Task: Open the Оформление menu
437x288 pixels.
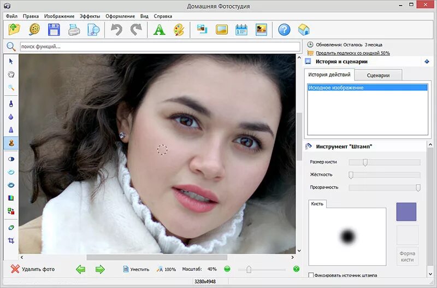Action: tap(120, 16)
